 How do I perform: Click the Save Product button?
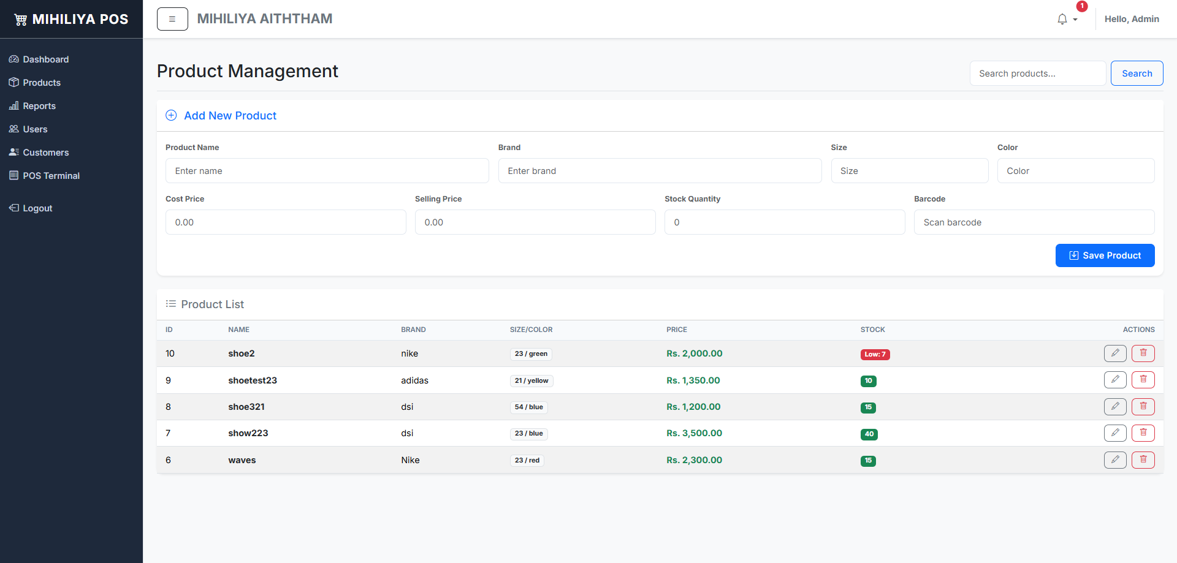[x=1105, y=255]
